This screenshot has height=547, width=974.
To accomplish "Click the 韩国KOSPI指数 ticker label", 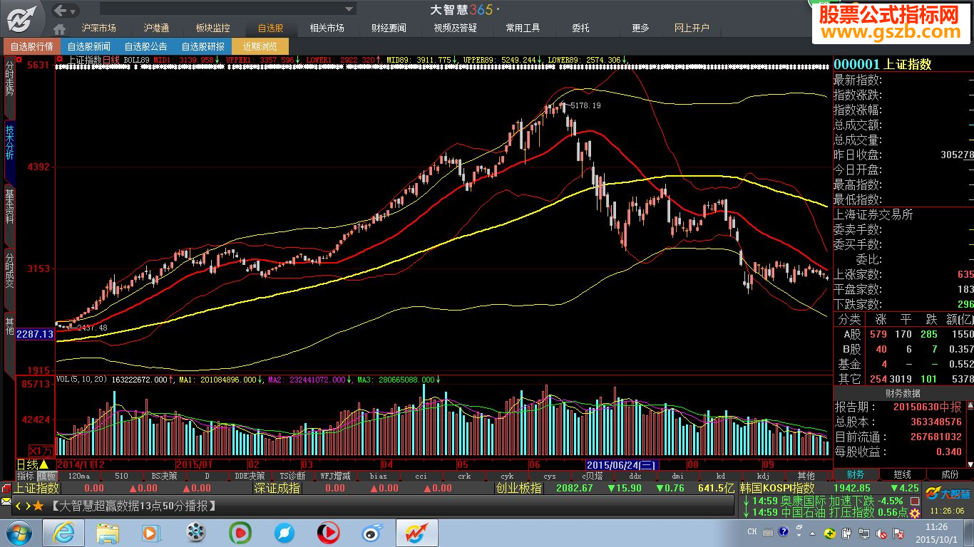I will 777,489.
